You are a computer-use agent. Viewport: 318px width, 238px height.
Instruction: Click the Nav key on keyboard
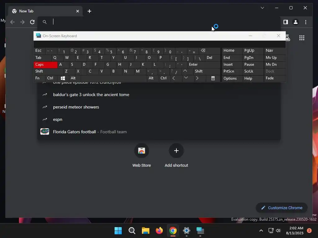pos(275,51)
